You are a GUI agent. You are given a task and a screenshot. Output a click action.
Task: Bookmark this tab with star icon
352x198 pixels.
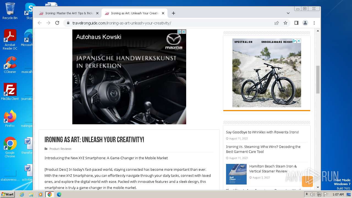coord(285,23)
